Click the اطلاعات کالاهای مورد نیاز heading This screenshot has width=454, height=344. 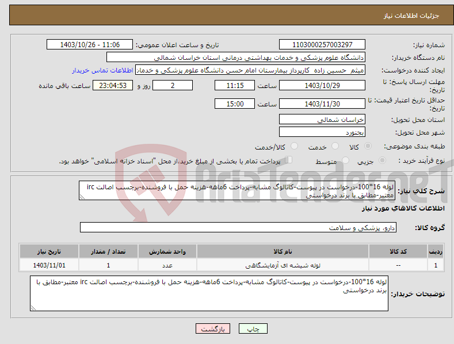point(403,208)
